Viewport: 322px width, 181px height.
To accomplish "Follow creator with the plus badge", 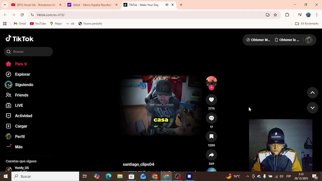I will pyautogui.click(x=211, y=87).
